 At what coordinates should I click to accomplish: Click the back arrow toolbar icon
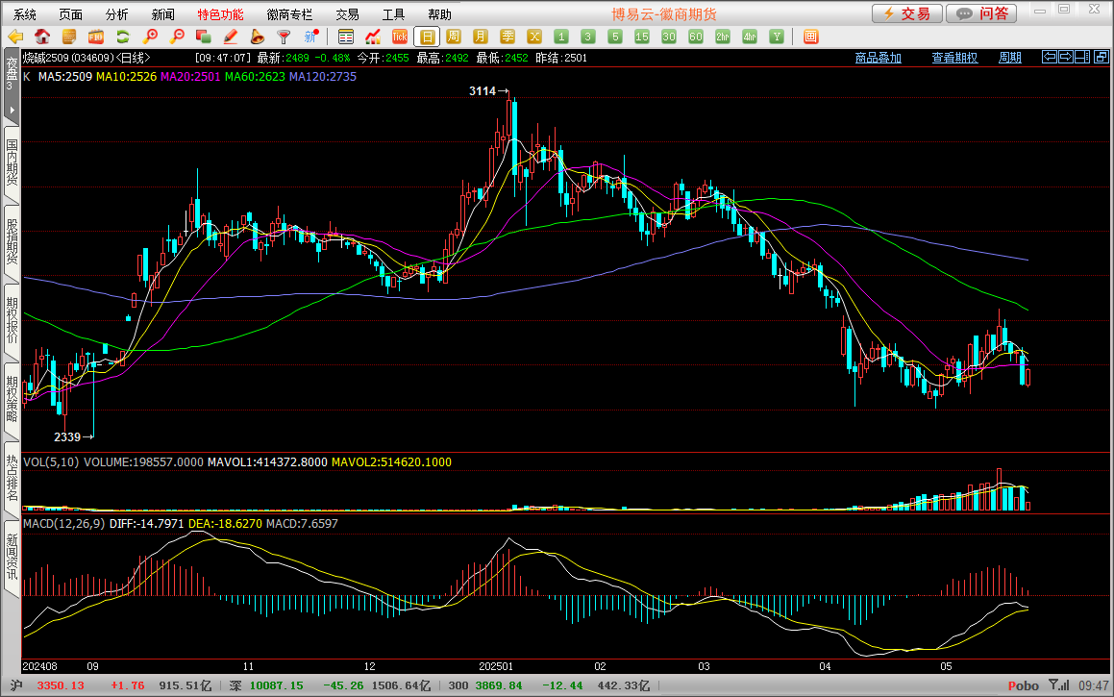click(x=15, y=37)
